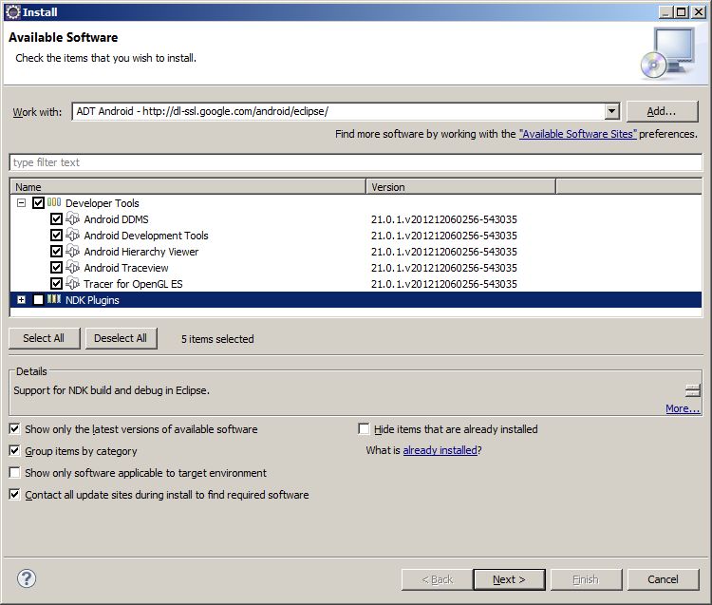Click the type filter text field
The image size is (712, 605).
pyautogui.click(x=356, y=162)
